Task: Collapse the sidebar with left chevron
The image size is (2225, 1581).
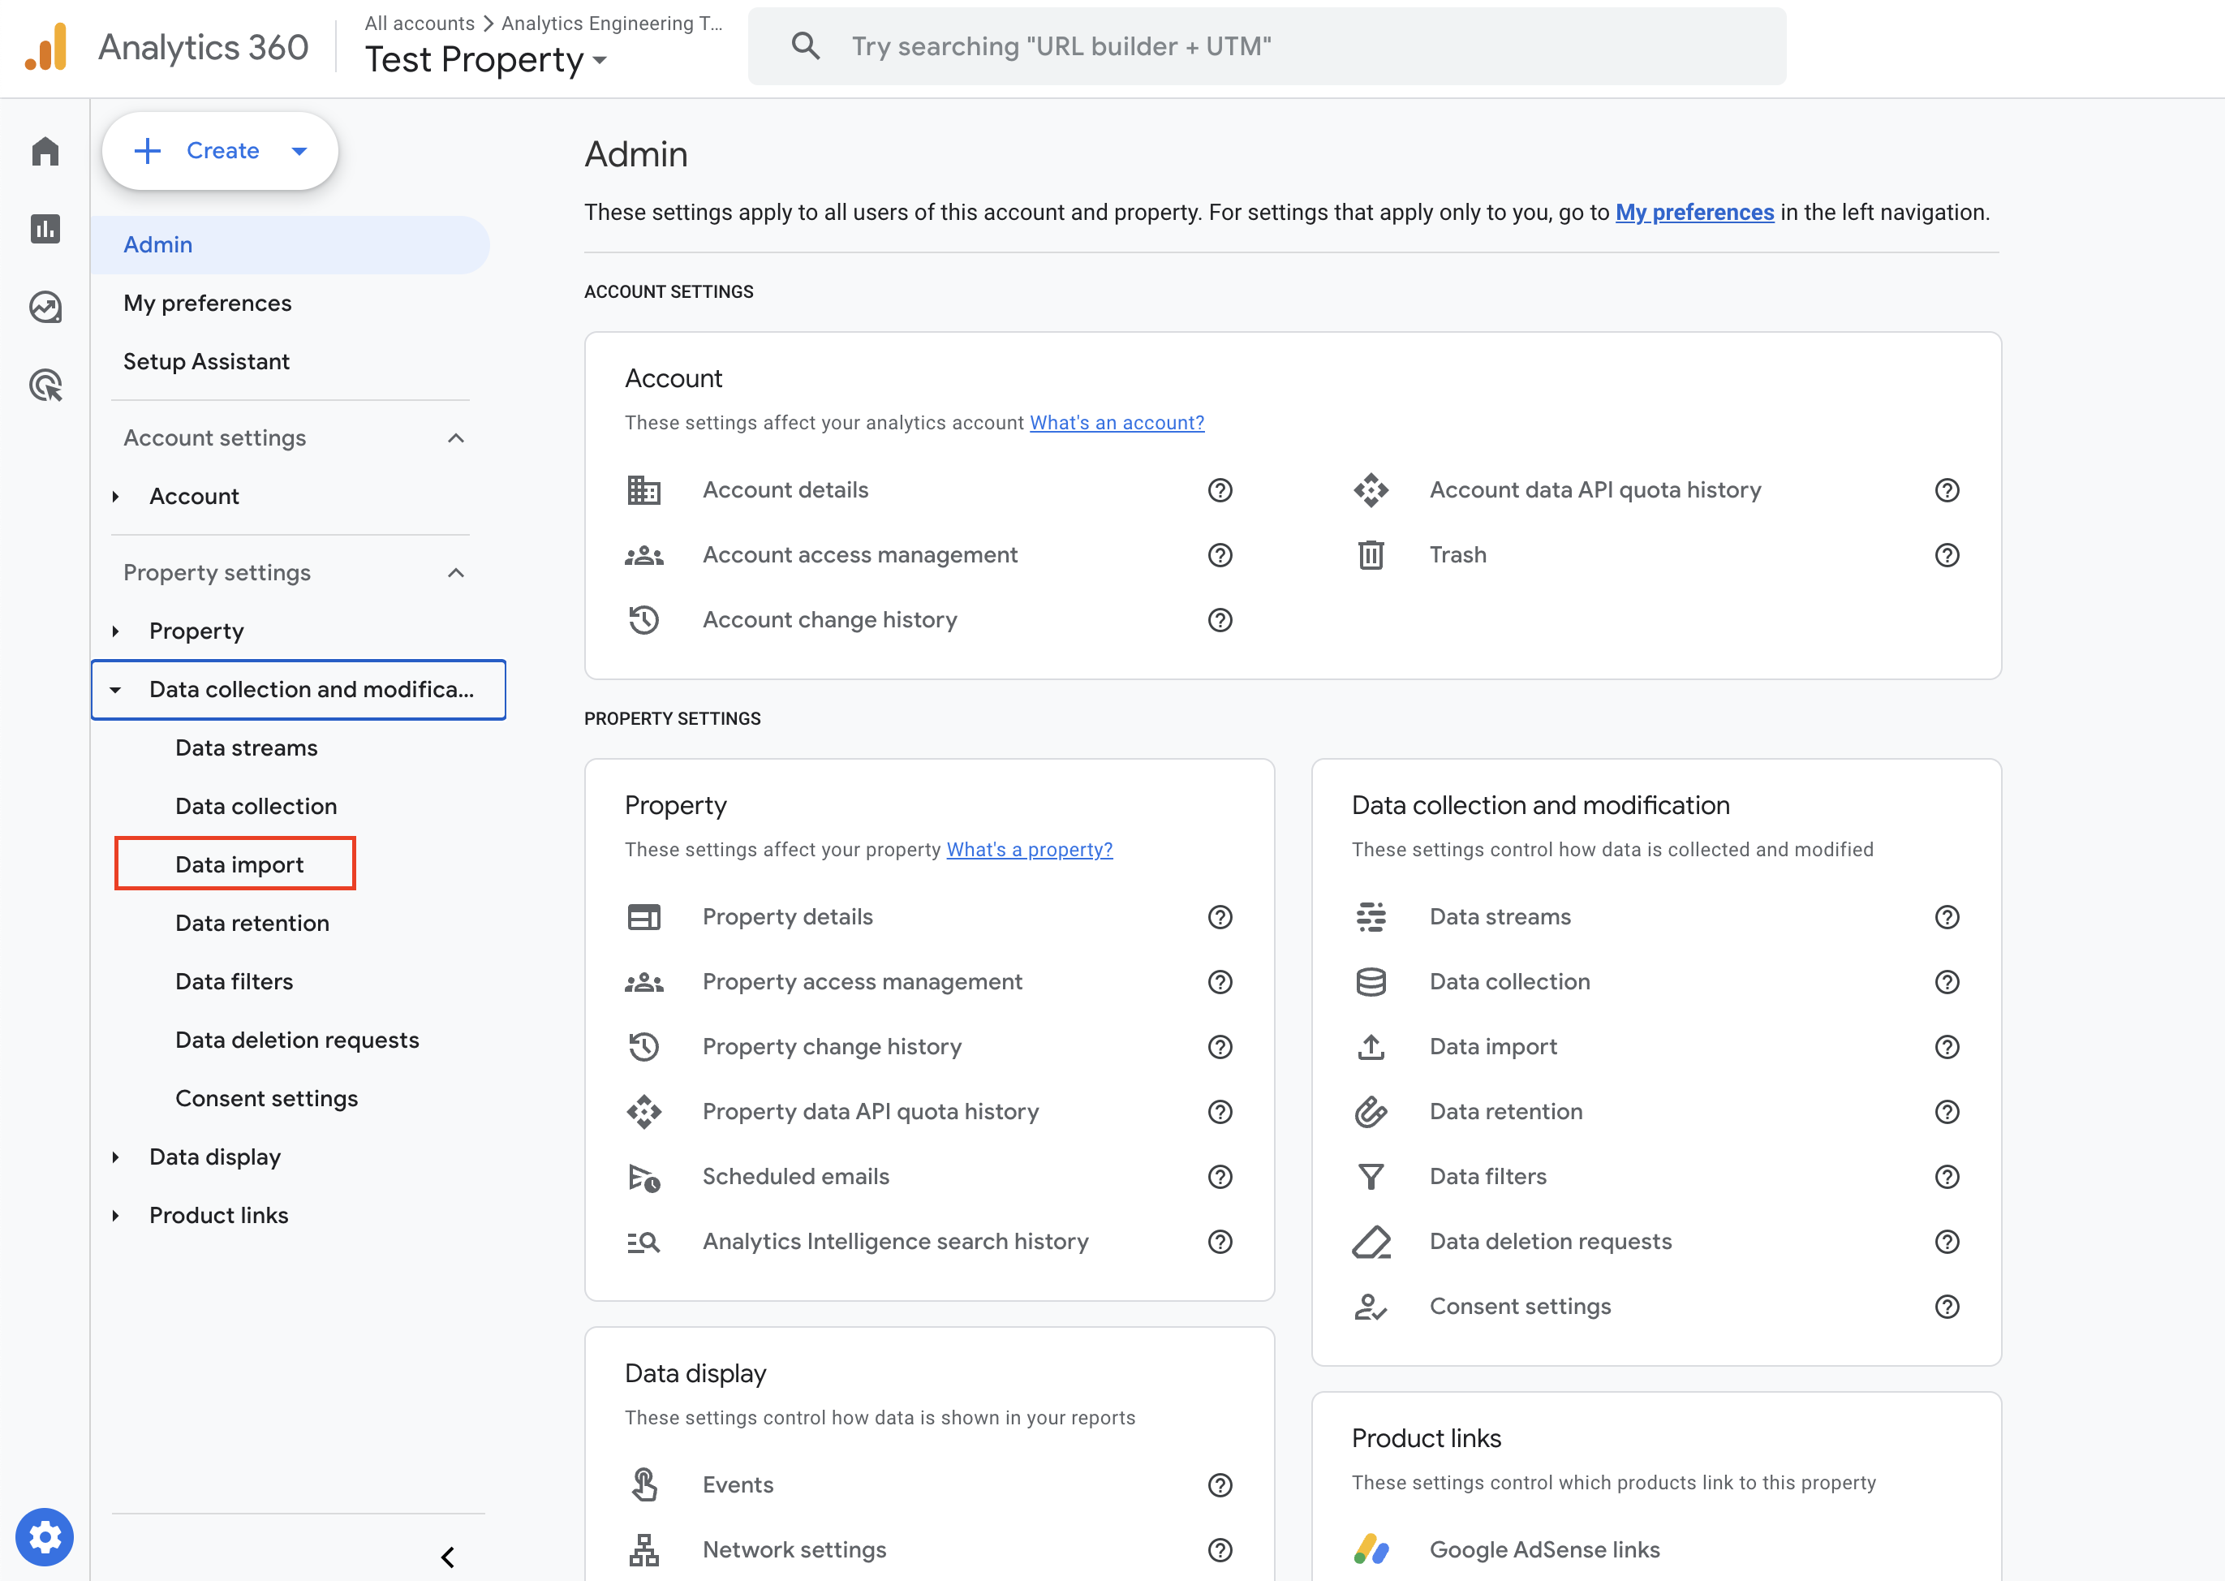Action: coord(448,1557)
